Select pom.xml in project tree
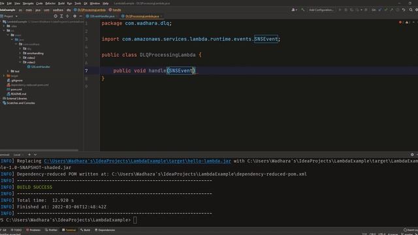The width and height of the screenshot is (418, 235). coord(14,89)
